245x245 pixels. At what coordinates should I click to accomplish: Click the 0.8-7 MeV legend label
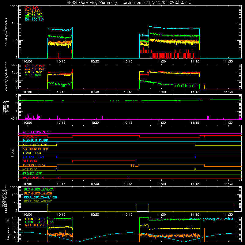pos(34,72)
